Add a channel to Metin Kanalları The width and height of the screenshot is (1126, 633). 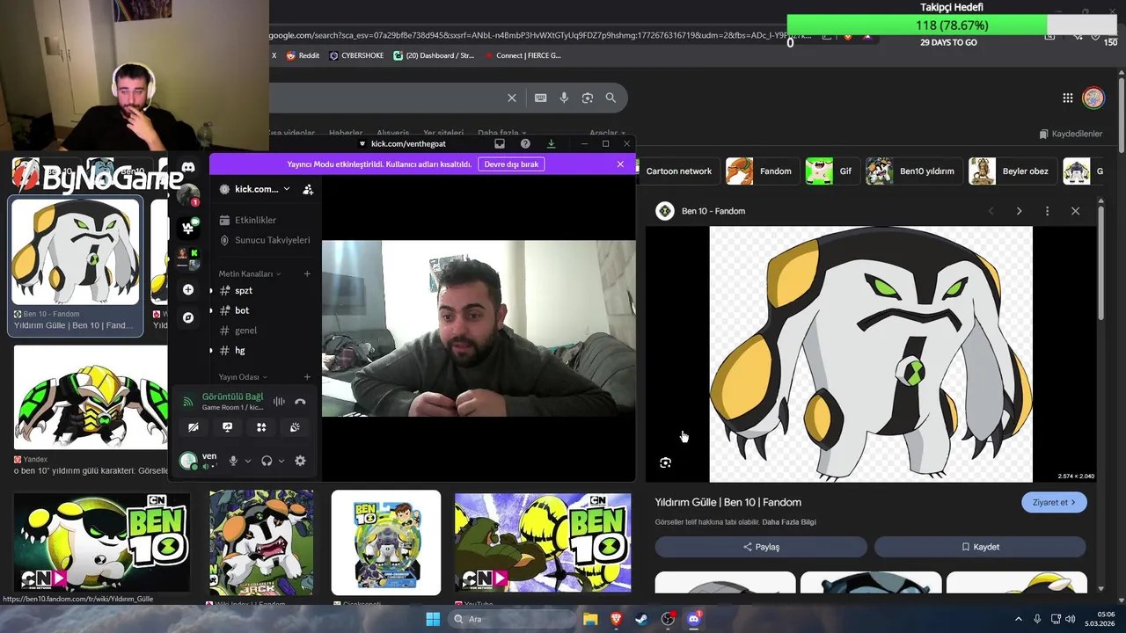point(307,274)
